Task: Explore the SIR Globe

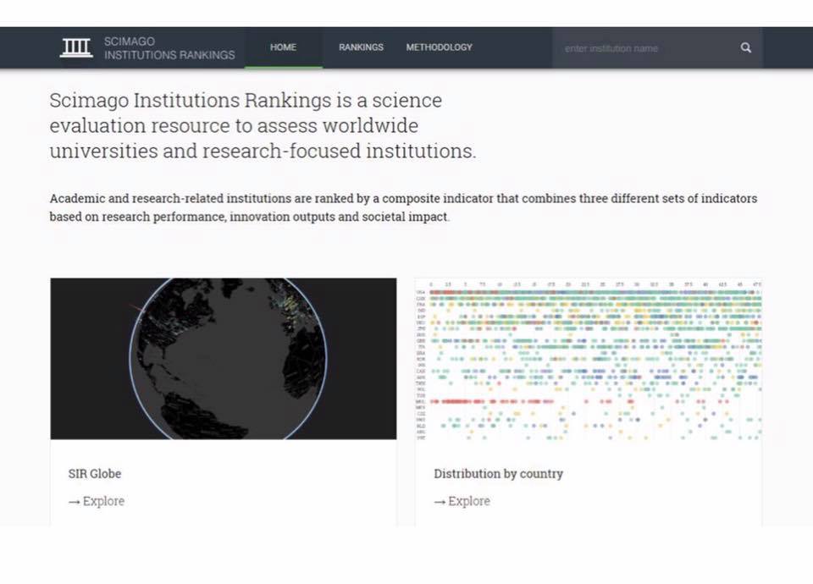Action: 102,501
